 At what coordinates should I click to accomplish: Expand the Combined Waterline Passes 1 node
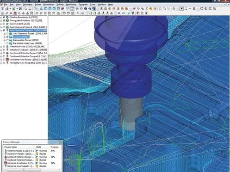tap(1, 53)
